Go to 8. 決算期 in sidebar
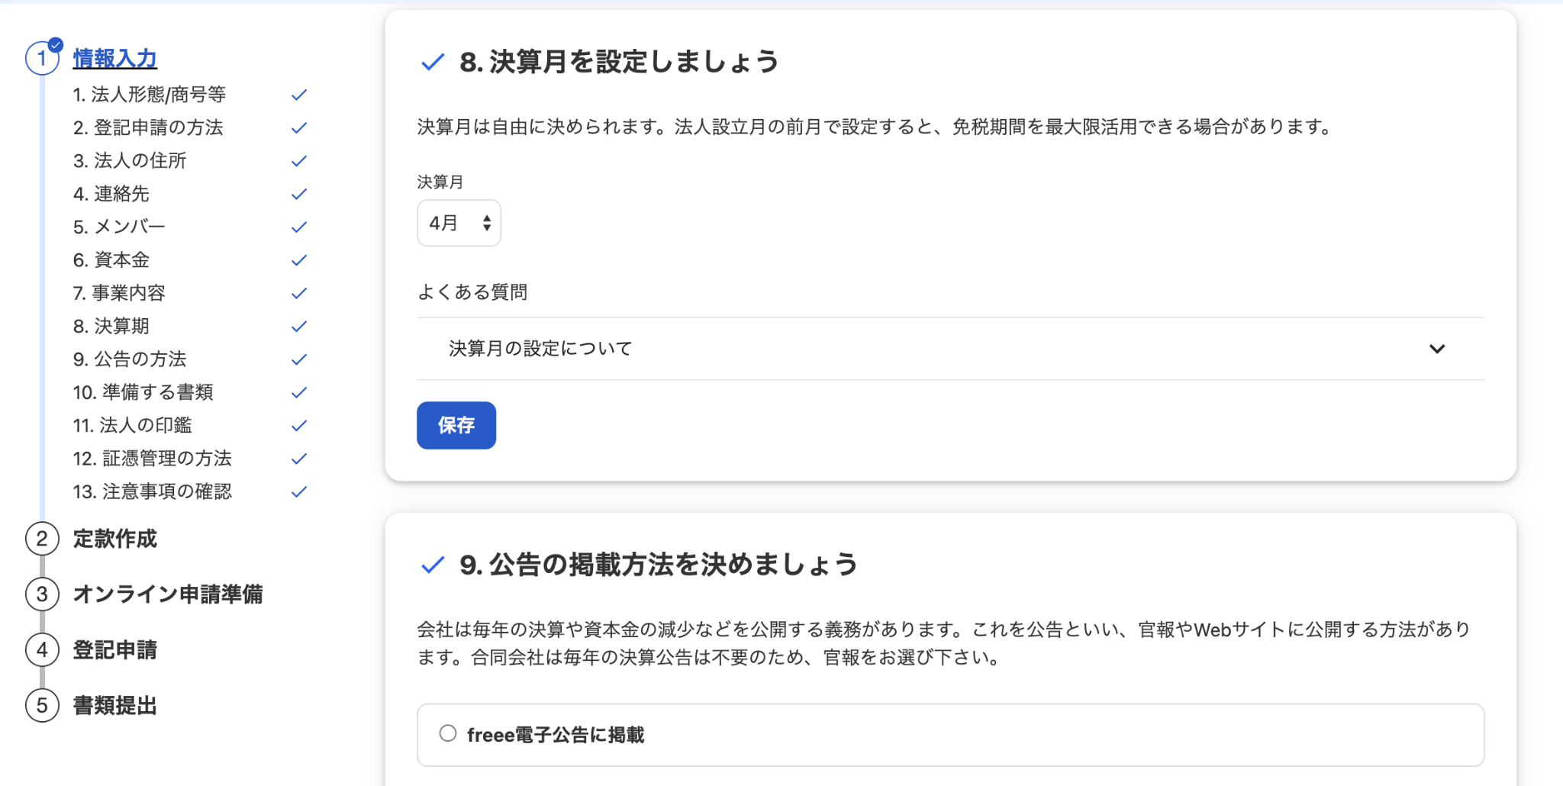Screen dimensions: 1563x786 (111, 326)
